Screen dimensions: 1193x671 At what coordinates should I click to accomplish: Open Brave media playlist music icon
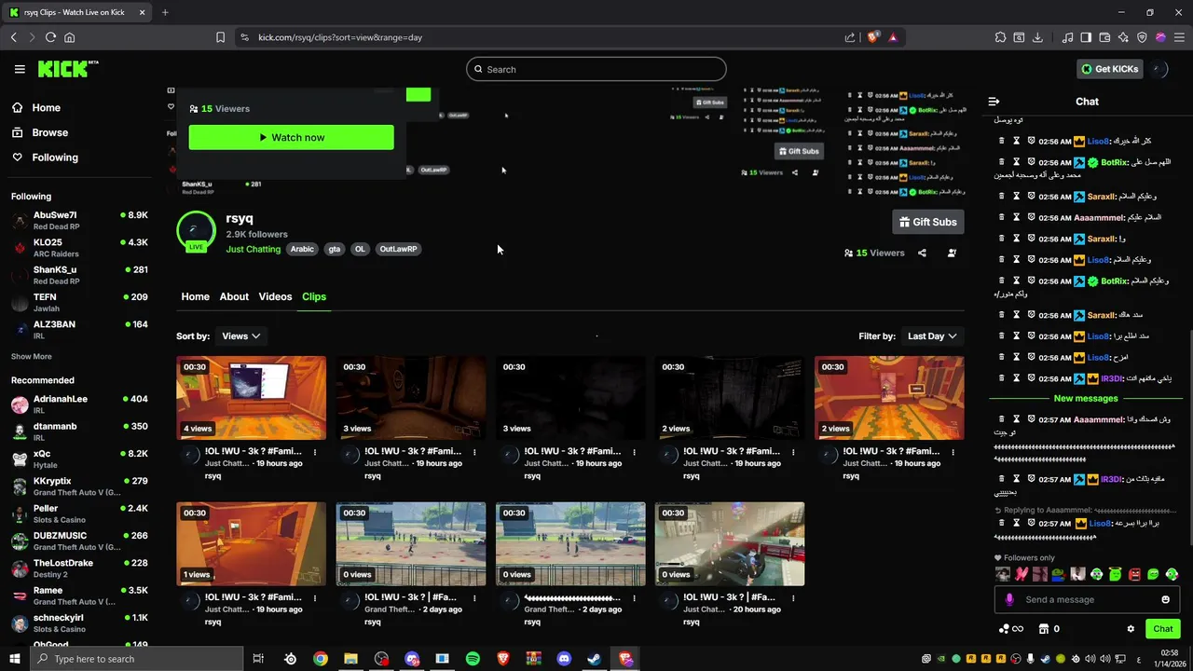(1067, 37)
